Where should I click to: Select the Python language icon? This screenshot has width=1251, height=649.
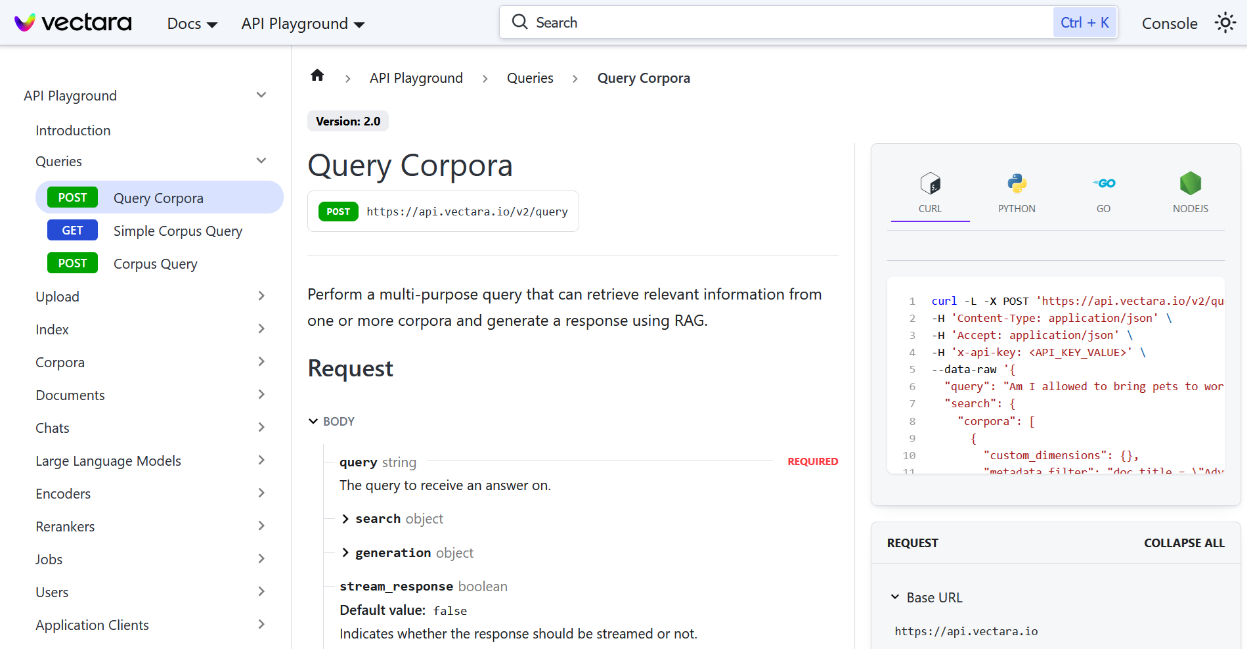(x=1017, y=183)
